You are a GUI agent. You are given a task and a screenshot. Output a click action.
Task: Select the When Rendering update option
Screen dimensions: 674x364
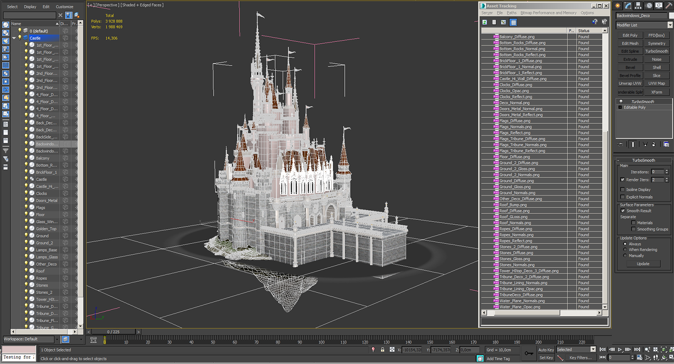[625, 250]
